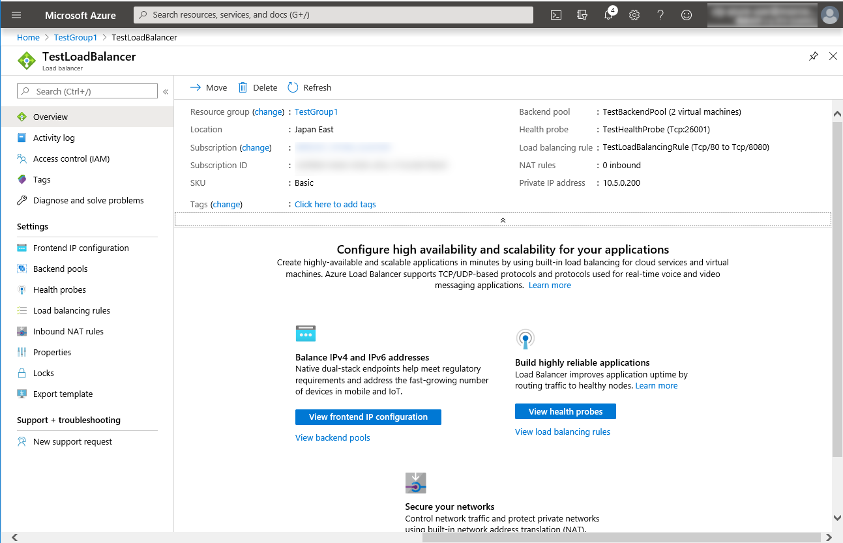Click the resources search bar

click(333, 14)
